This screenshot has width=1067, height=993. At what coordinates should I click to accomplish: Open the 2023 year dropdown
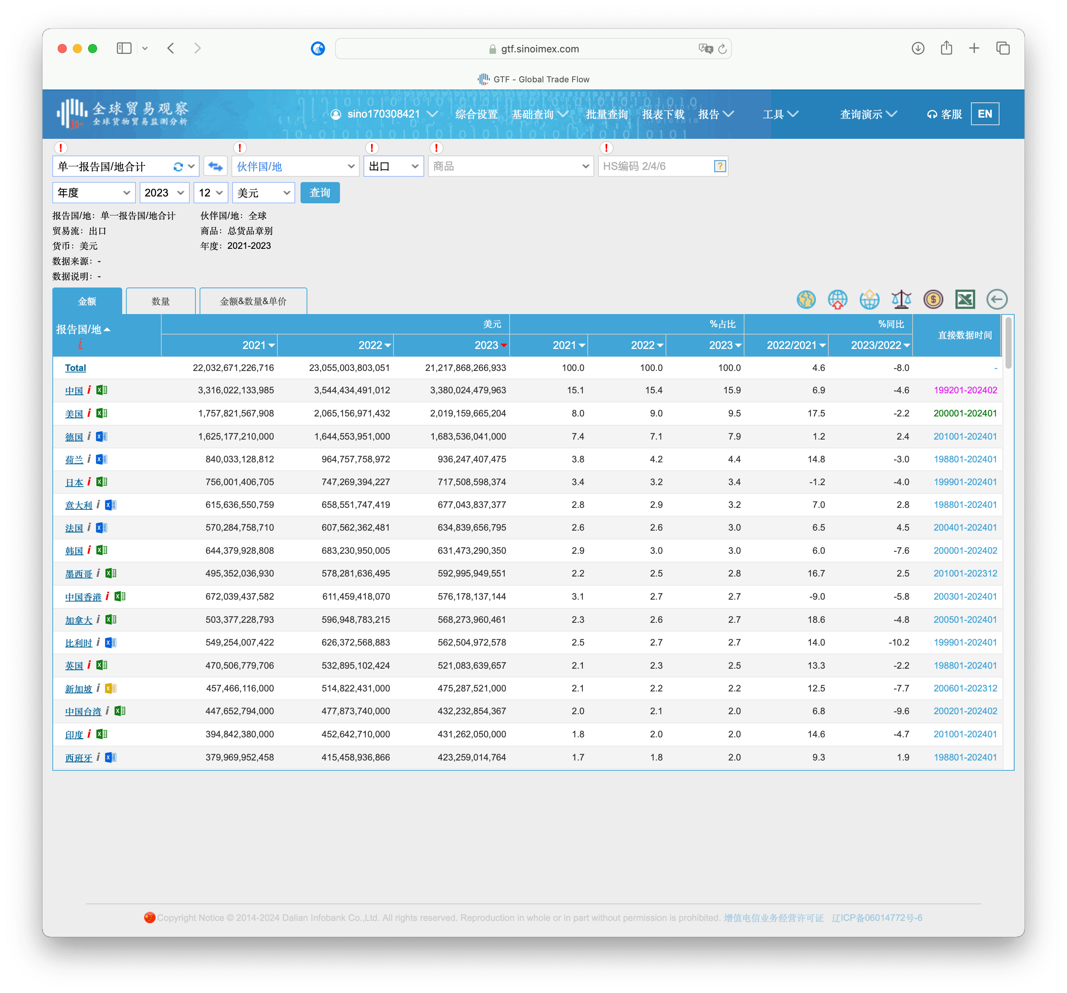[x=164, y=193]
